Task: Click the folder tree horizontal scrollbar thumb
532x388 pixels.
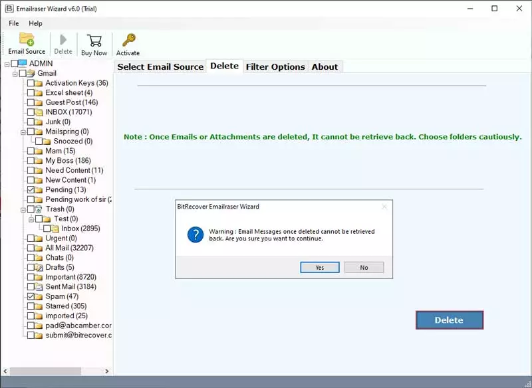Action: point(46,371)
